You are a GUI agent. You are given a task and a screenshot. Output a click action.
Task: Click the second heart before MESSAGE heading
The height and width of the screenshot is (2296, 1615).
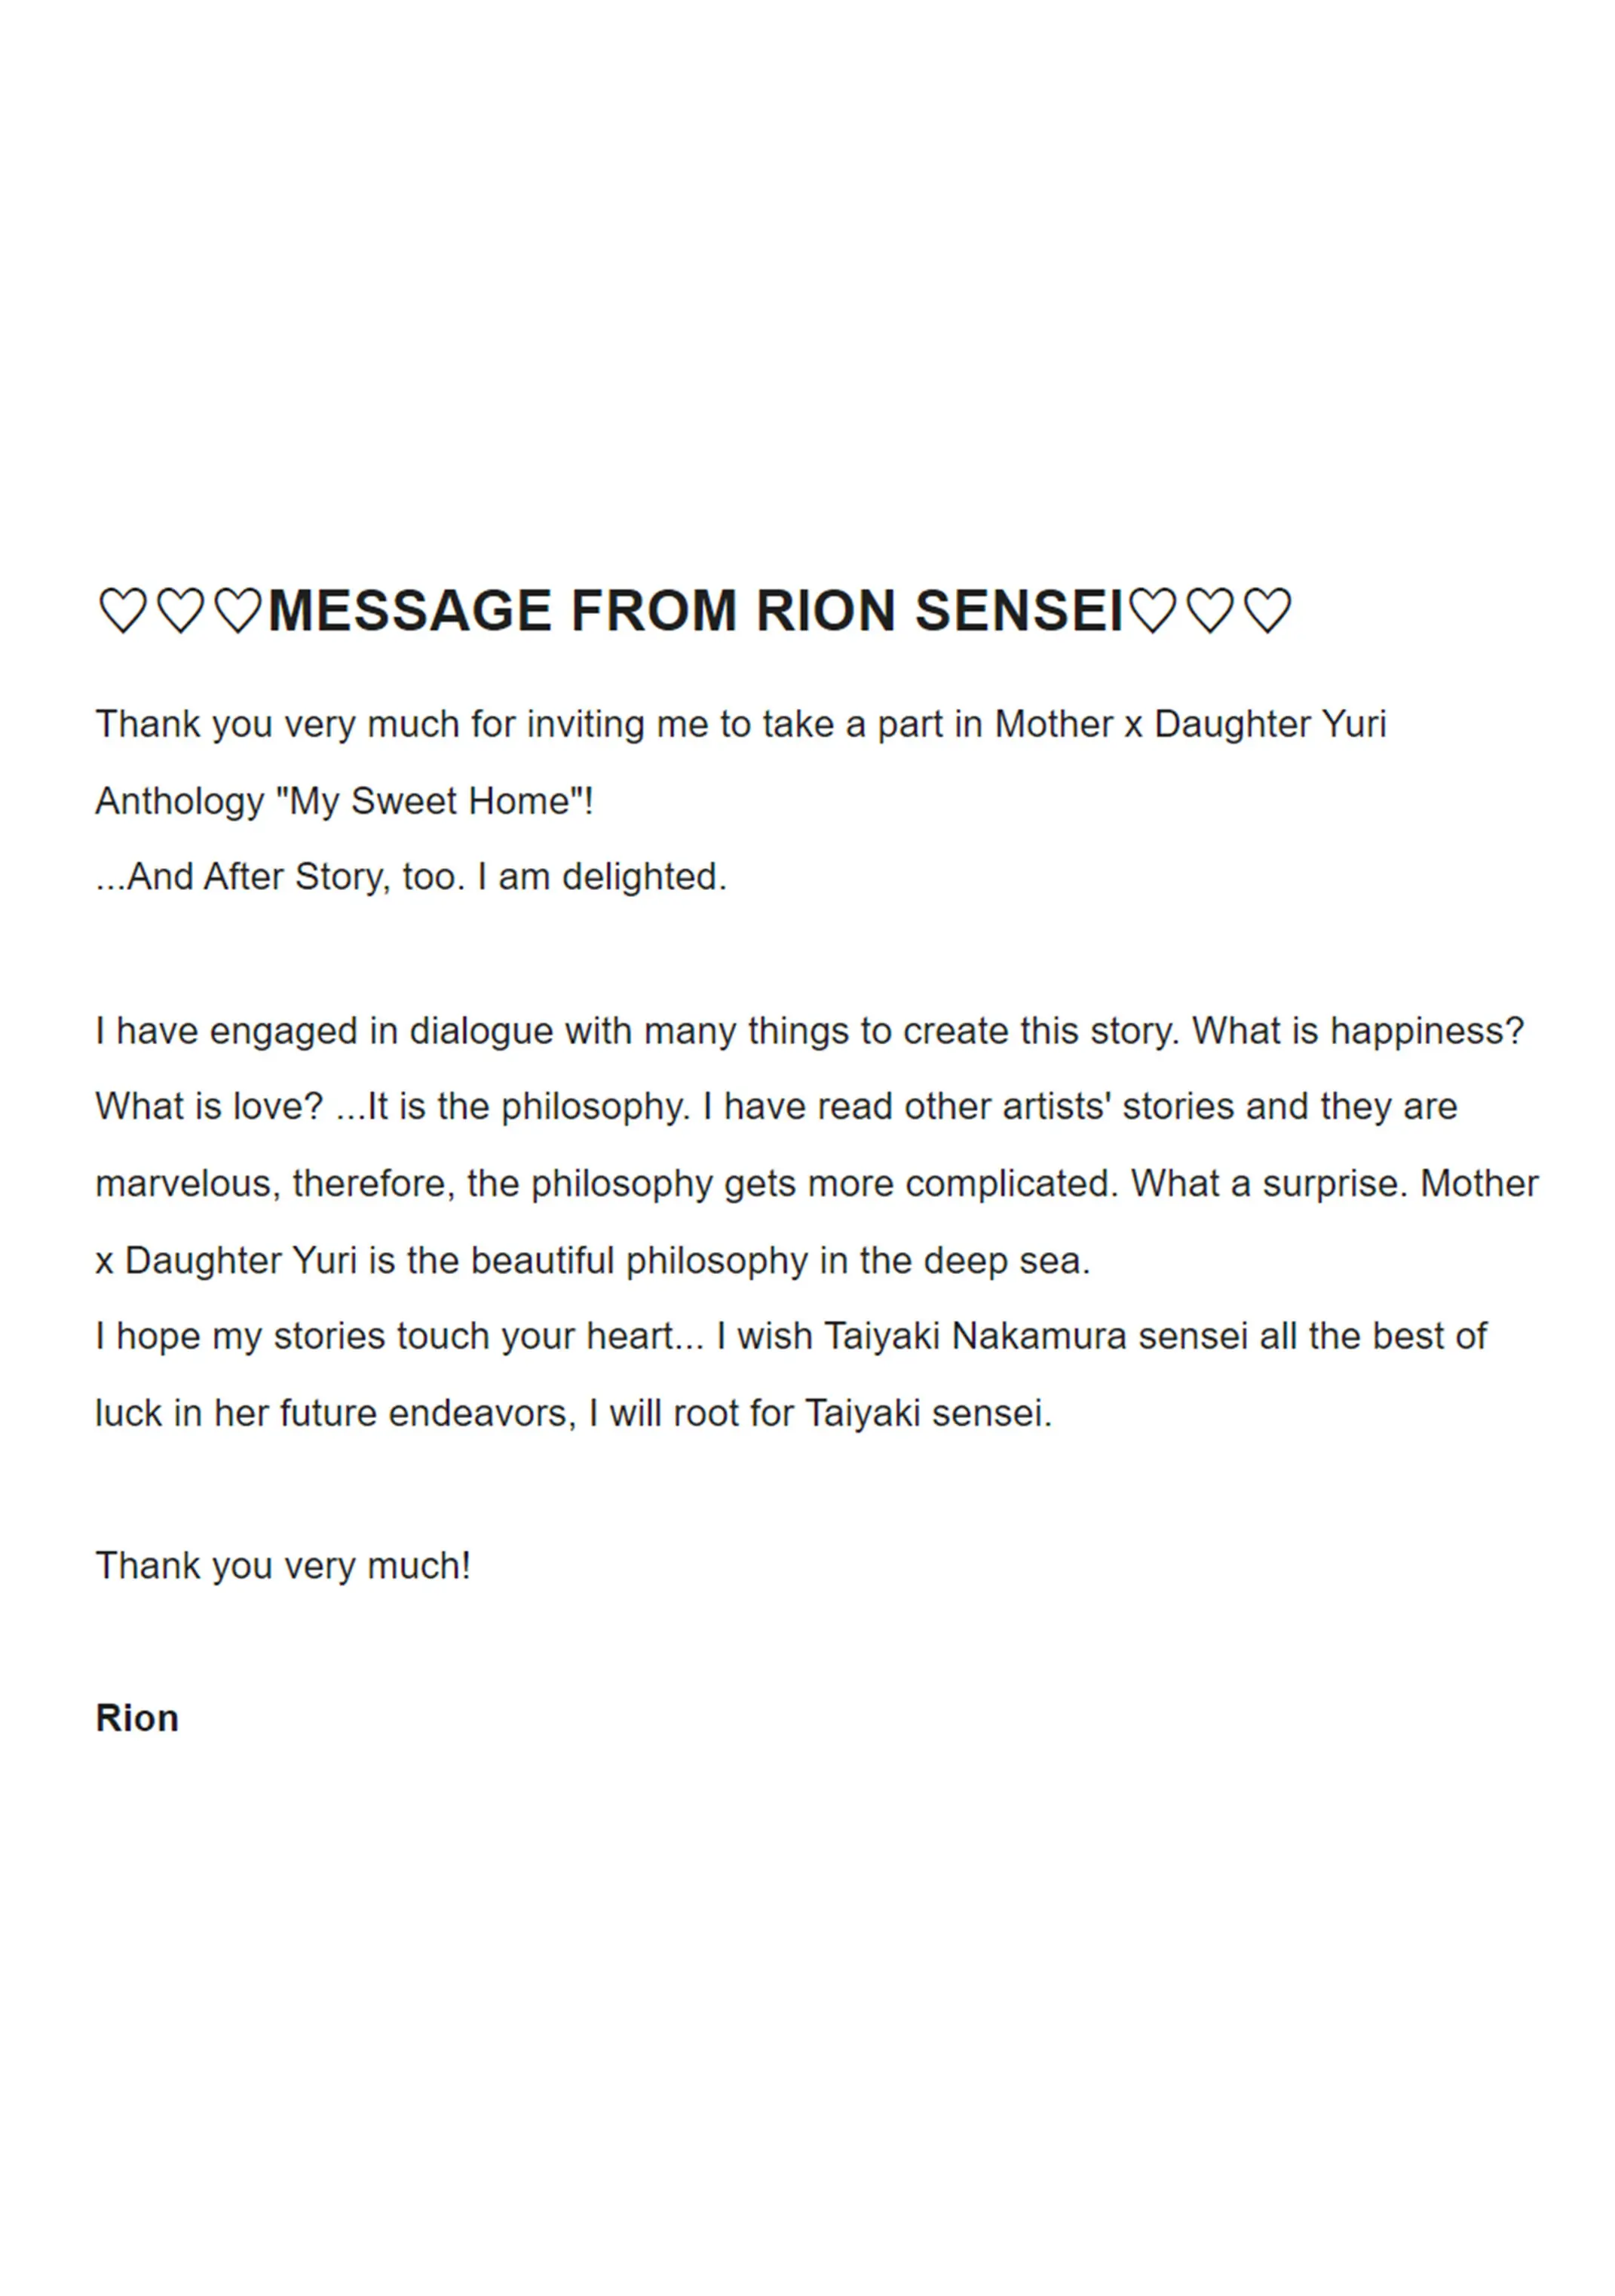tap(181, 611)
